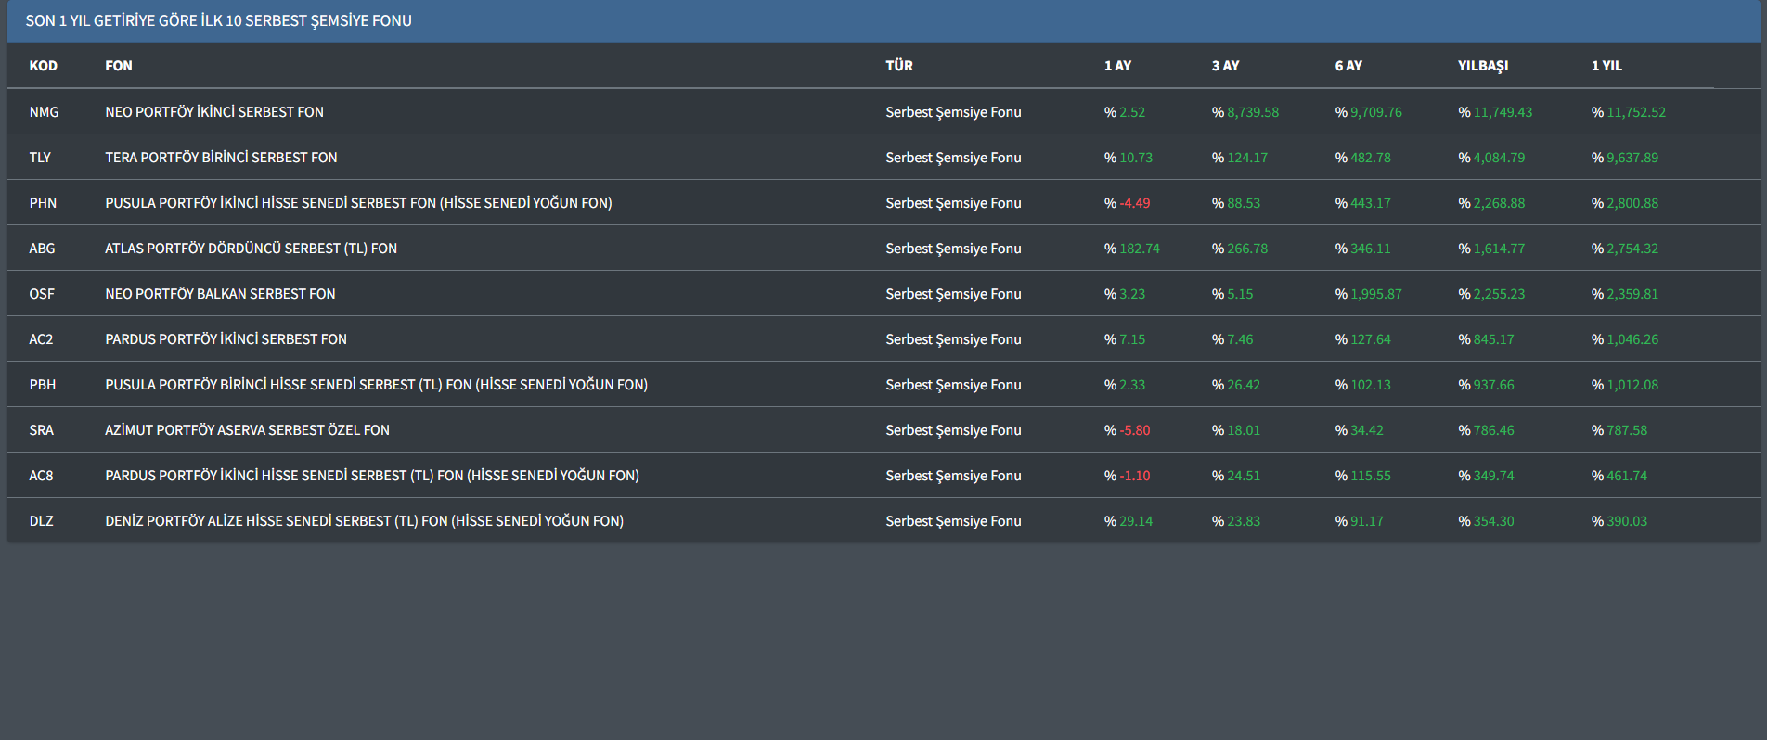Open DENİZ PORTFÖY ALİZE fund link
Viewport: 1767px width, 740px height.
point(364,521)
